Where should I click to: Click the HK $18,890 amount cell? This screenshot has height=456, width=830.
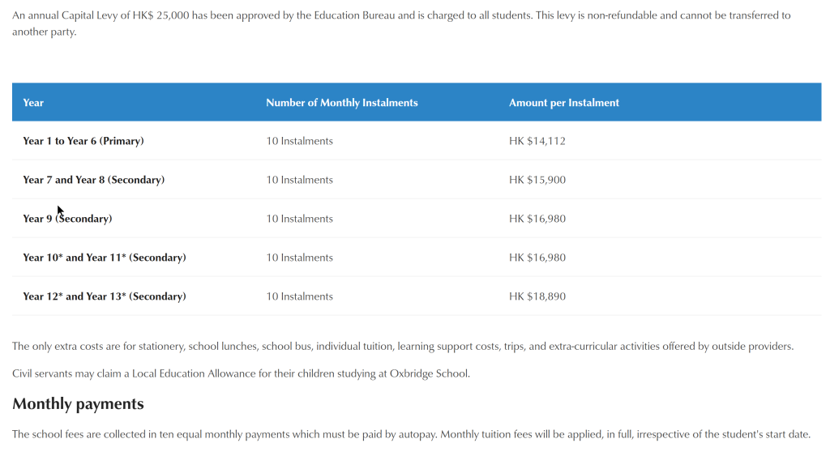pos(537,296)
